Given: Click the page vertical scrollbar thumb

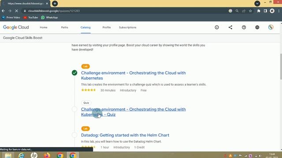Looking at the screenshot, I should 281,66.
